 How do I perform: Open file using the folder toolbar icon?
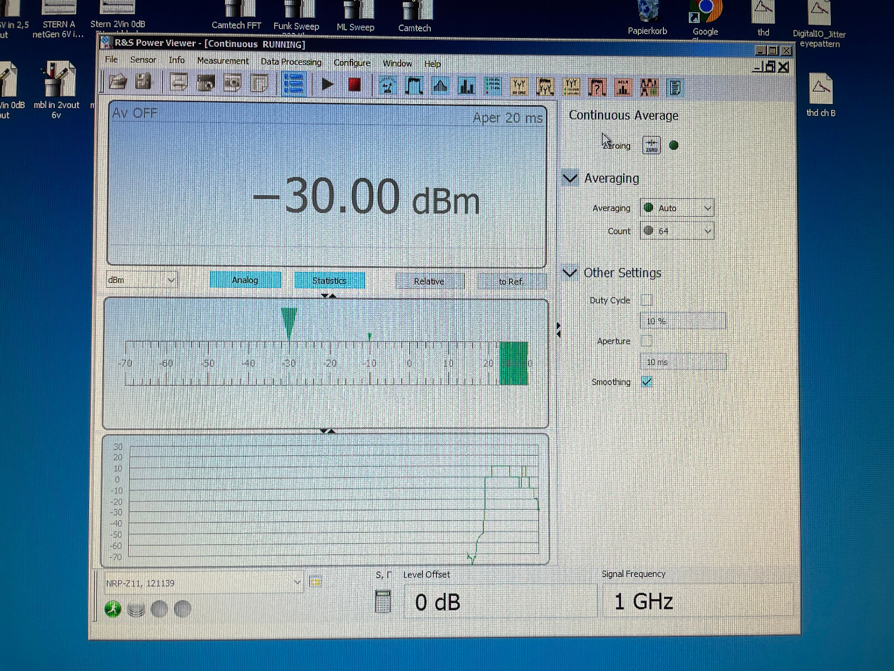[x=117, y=82]
